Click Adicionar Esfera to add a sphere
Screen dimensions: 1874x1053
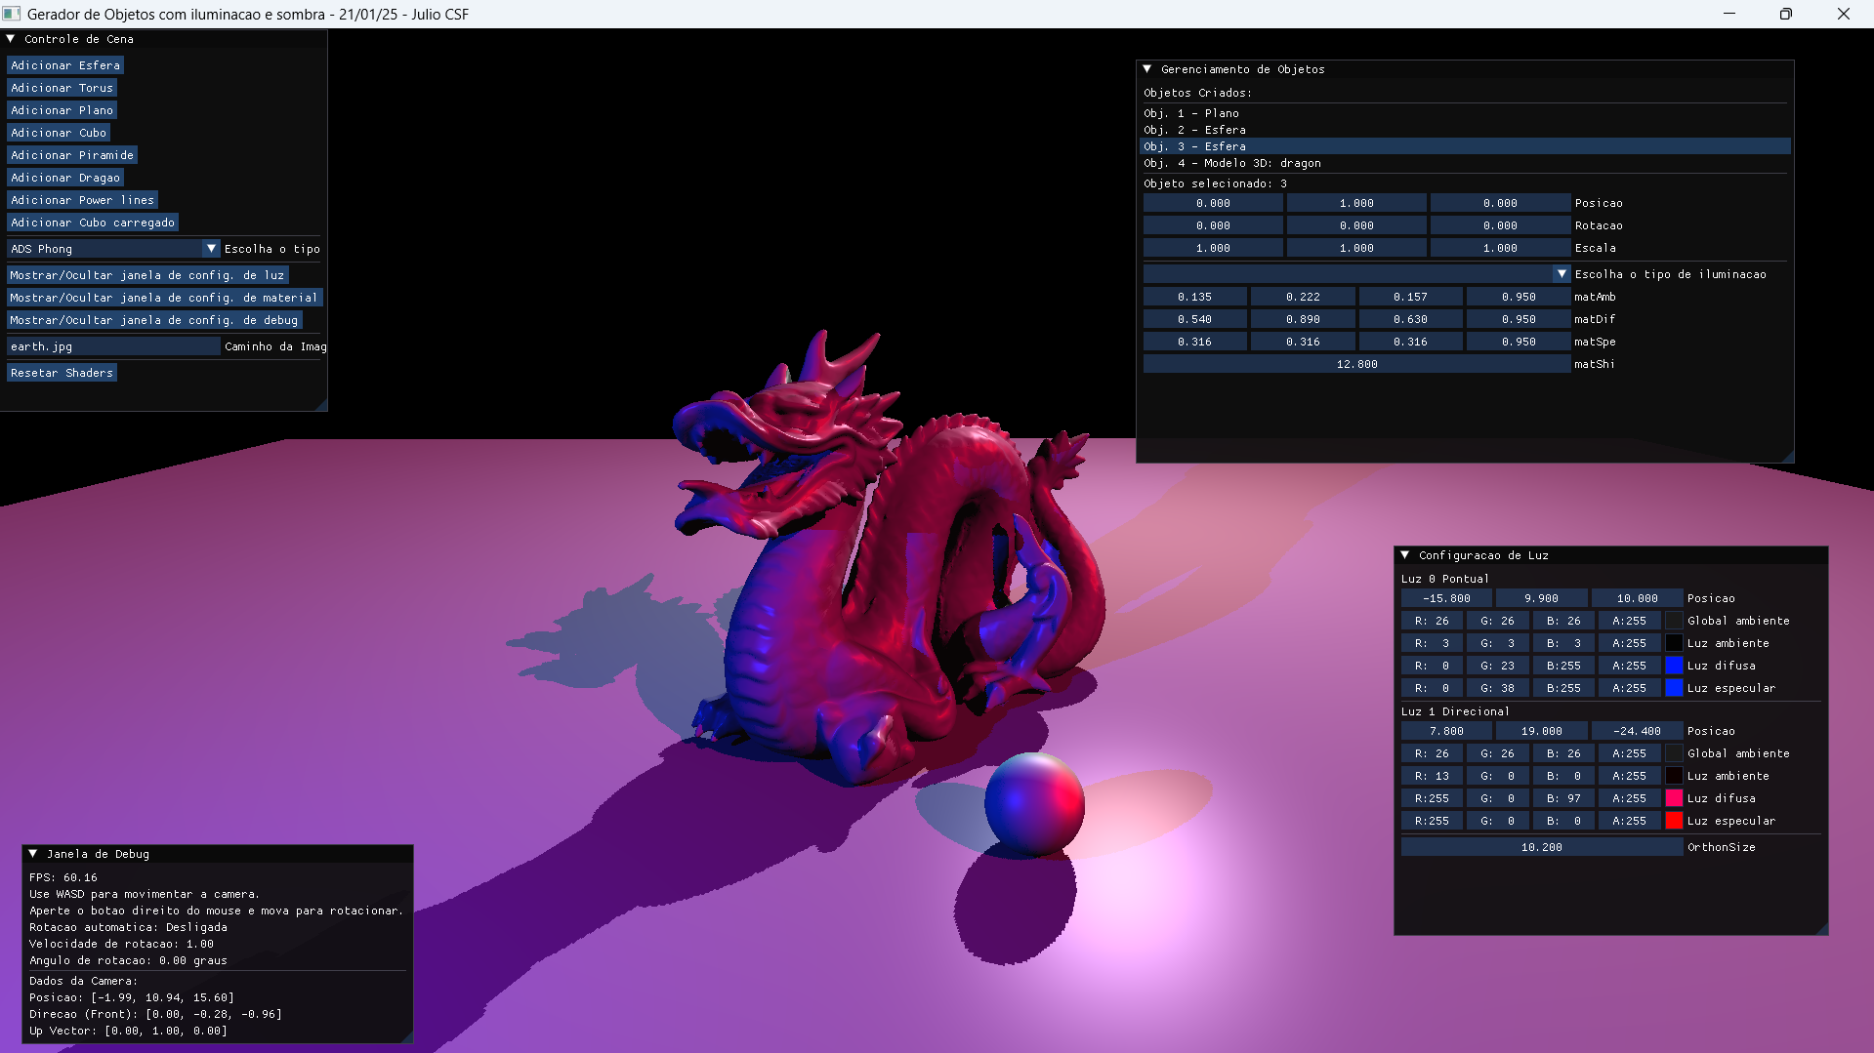(64, 64)
